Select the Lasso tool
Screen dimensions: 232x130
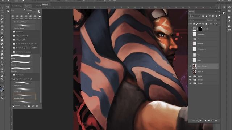pyautogui.click(x=2, y=15)
